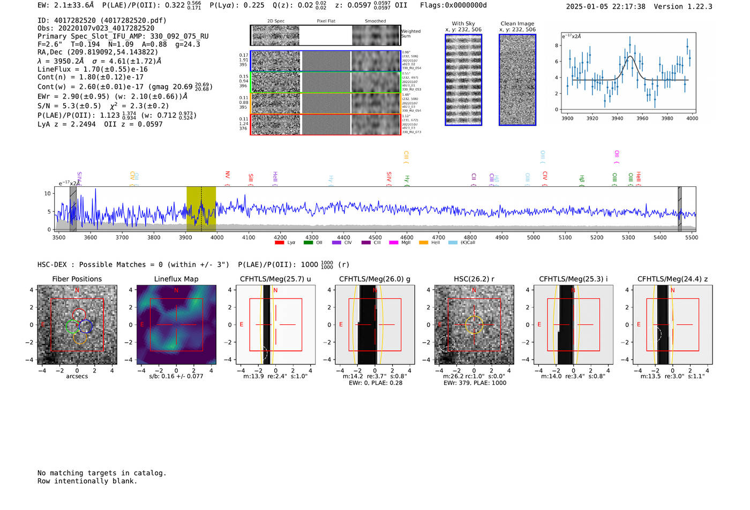Click the Obs: 20220107v023_4017282520 line
The height and width of the screenshot is (510, 750).
point(96,28)
